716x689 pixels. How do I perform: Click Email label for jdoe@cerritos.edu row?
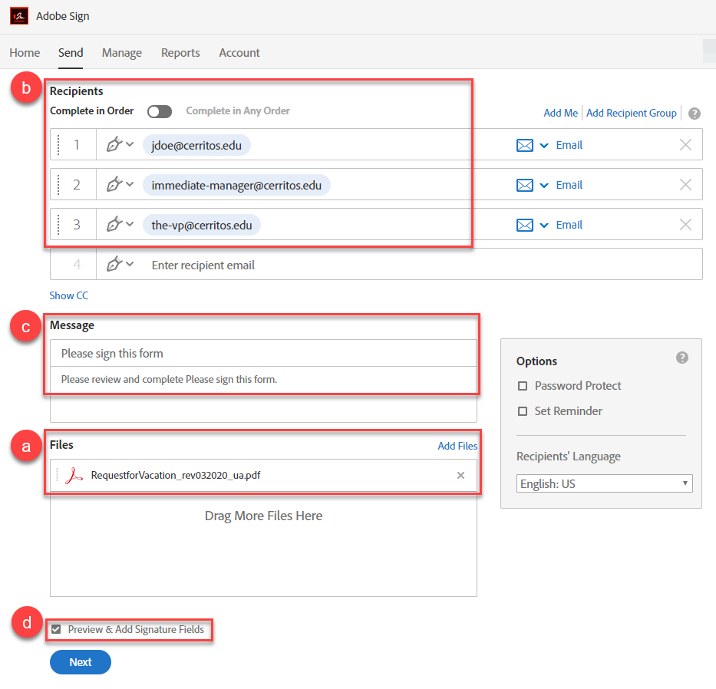click(x=569, y=145)
